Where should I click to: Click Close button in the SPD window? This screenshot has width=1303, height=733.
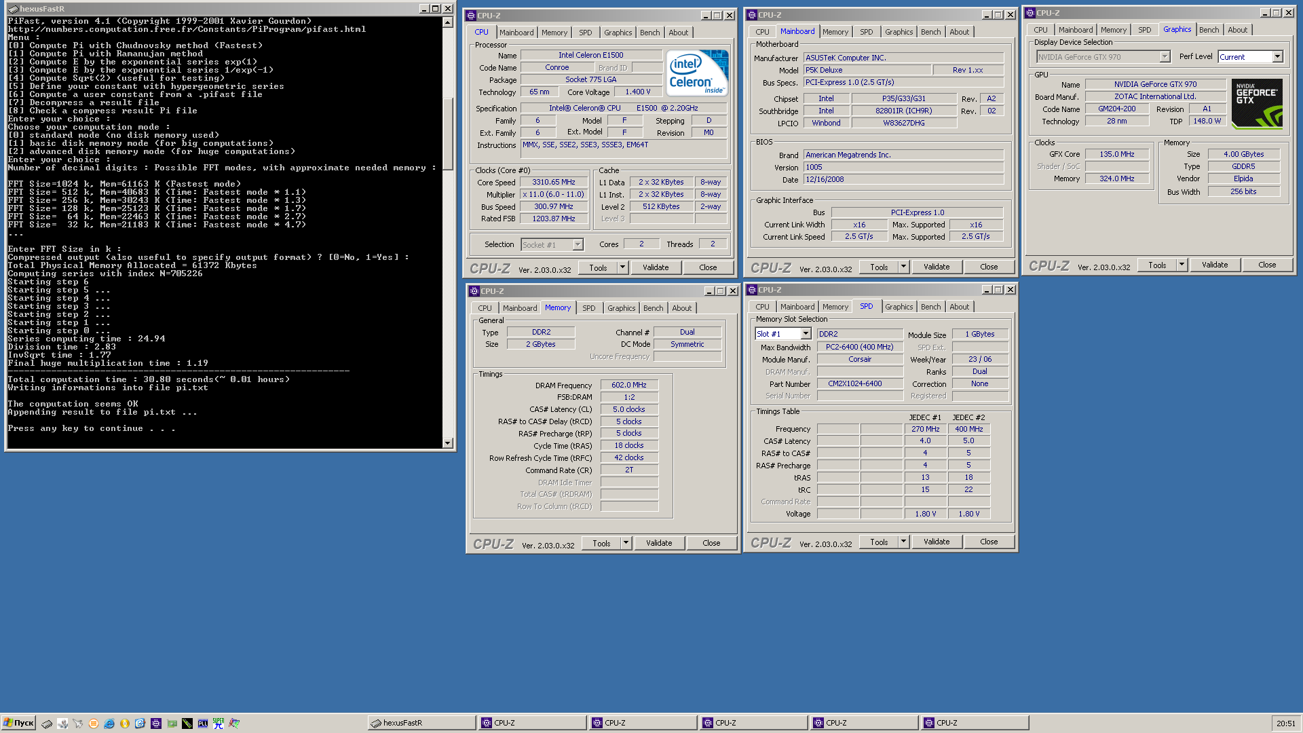point(989,542)
